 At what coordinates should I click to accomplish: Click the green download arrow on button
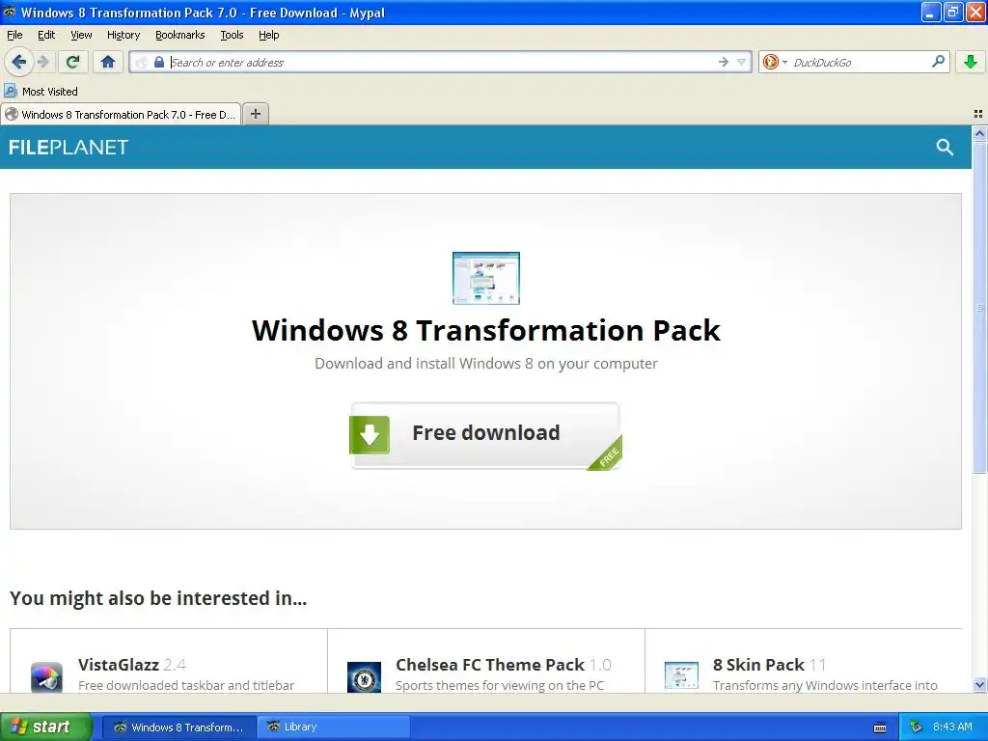pos(370,434)
